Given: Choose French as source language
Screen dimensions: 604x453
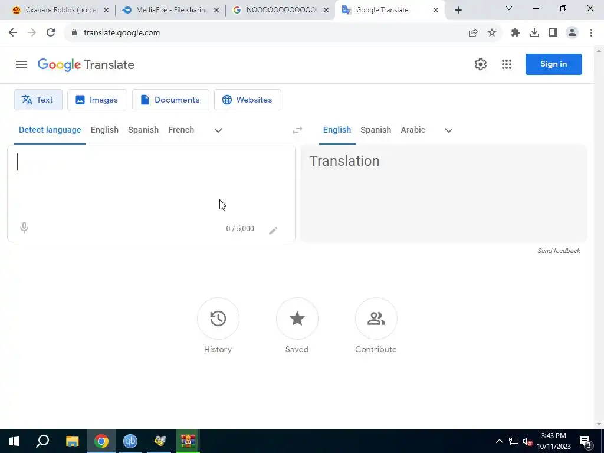Looking at the screenshot, I should 181,130.
